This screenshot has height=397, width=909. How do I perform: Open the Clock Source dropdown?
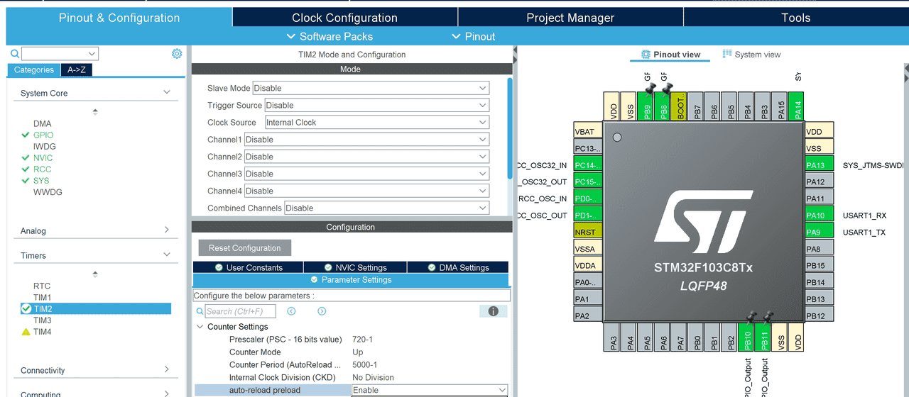coord(376,122)
